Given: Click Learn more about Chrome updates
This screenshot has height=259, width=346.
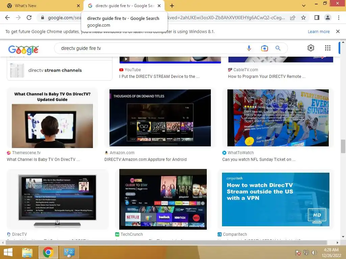Looking at the screenshot, I should 319,31.
